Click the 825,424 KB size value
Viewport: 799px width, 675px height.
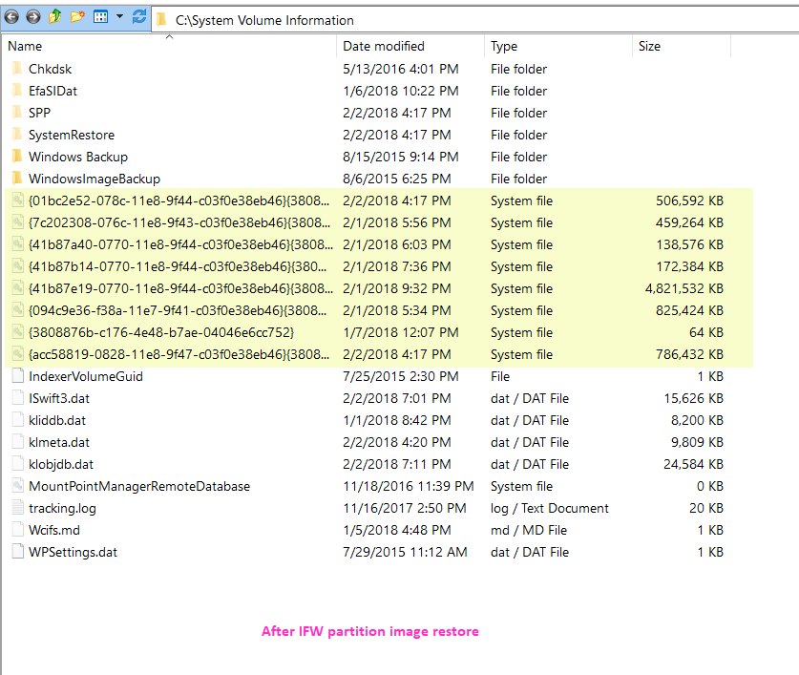tap(689, 310)
